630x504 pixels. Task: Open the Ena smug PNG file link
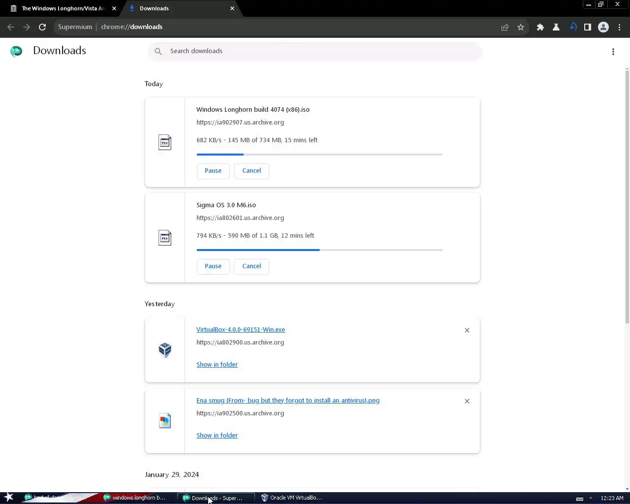tap(288, 401)
